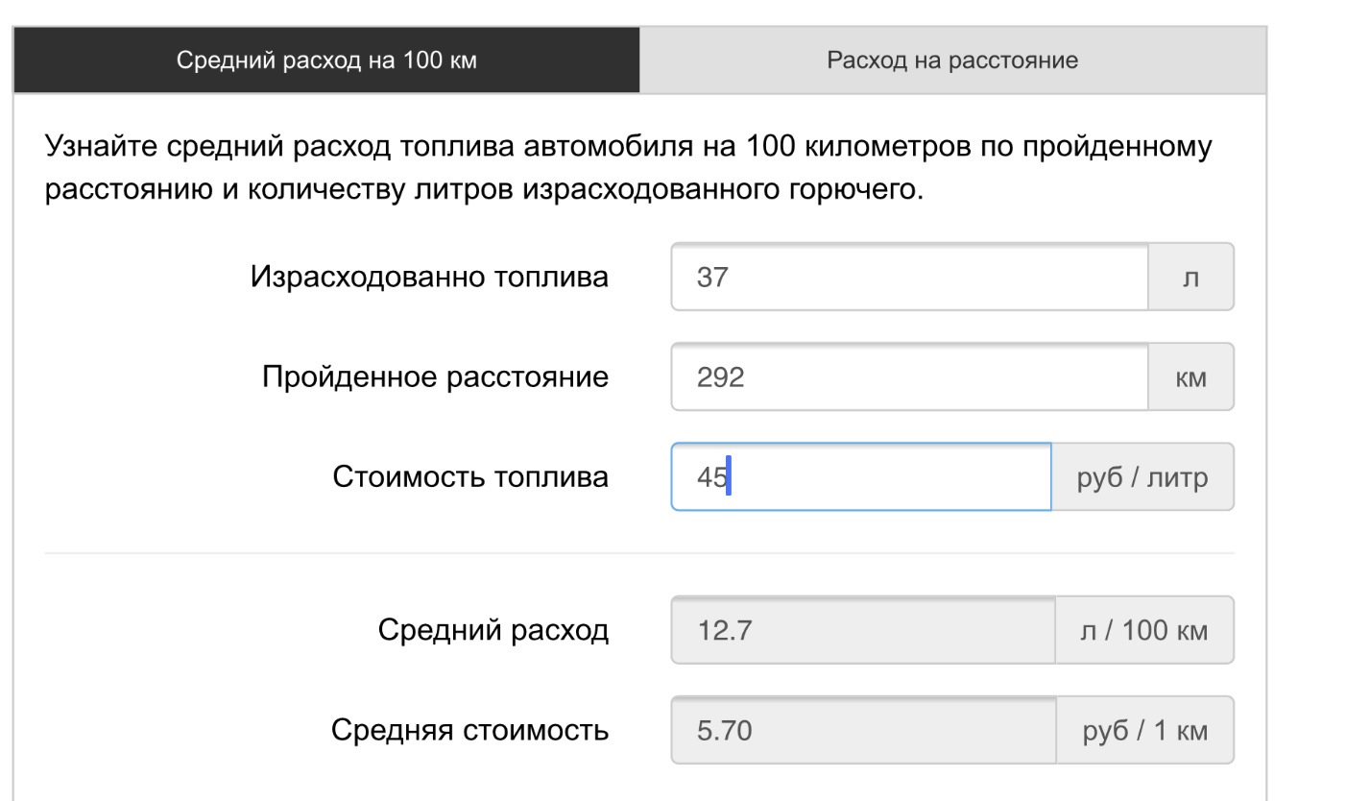
Task: Click the "Израсходованно топлива" label
Action: 429,278
